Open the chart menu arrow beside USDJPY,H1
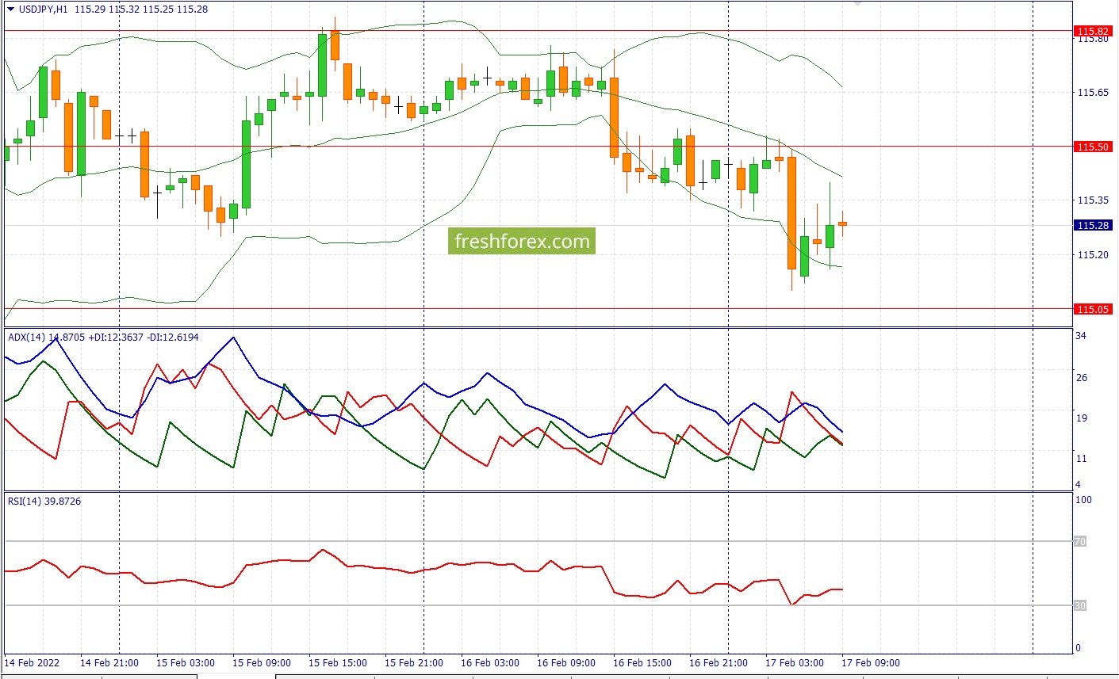This screenshot has height=679, width=1119. click(10, 9)
